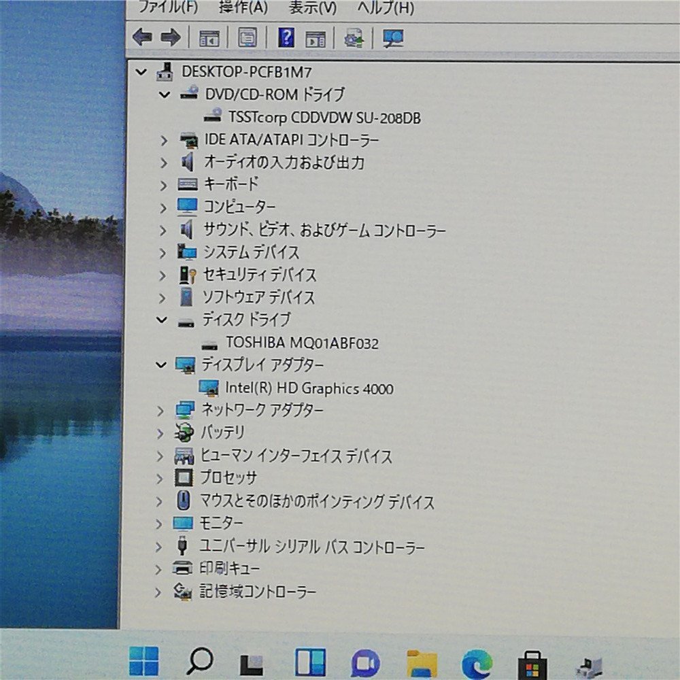
Task: Click the Forward arrow toolbar icon
Action: (171, 37)
